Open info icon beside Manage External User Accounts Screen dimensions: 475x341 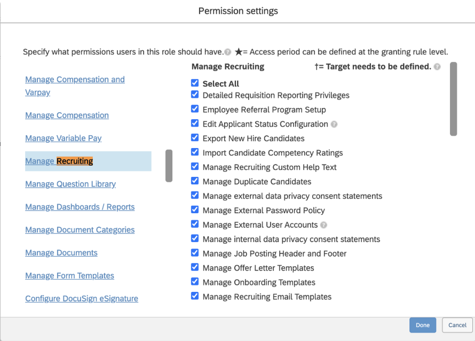(324, 225)
